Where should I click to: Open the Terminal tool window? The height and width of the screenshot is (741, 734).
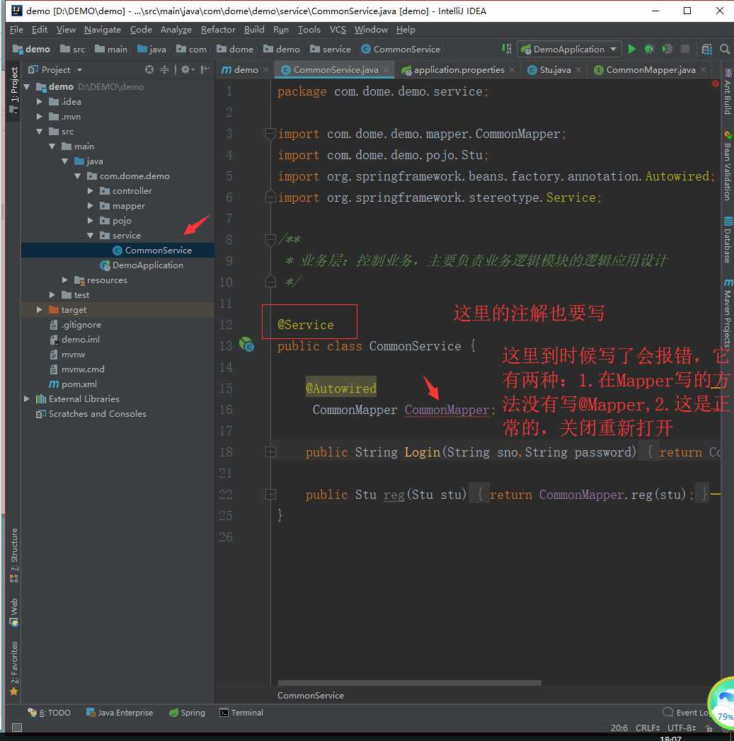(241, 713)
